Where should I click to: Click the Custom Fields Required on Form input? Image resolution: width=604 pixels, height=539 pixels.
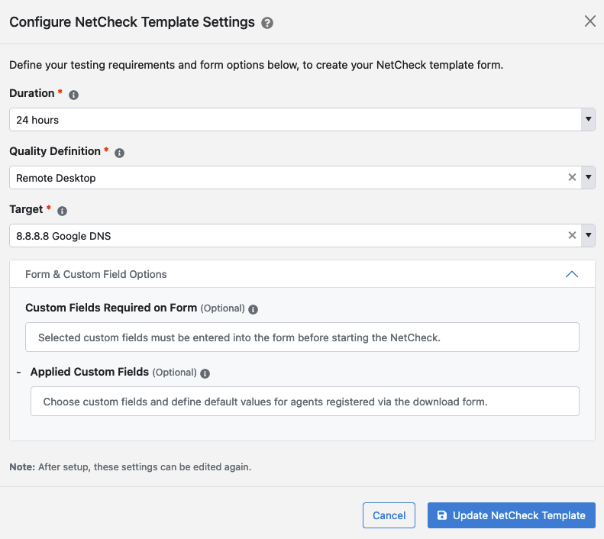click(x=302, y=337)
